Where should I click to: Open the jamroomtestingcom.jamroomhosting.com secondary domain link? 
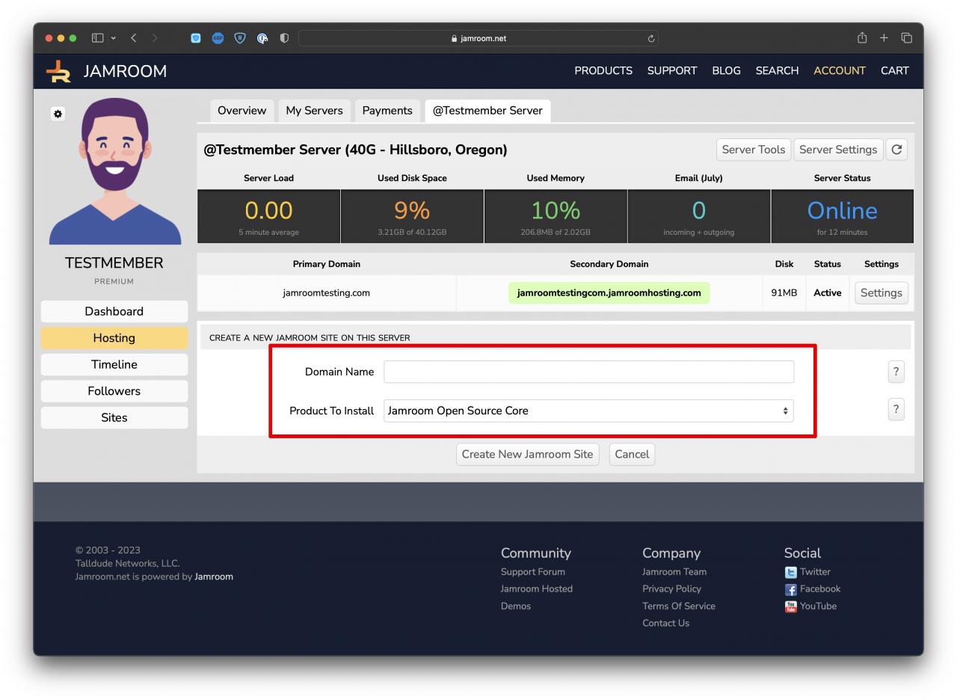(609, 293)
